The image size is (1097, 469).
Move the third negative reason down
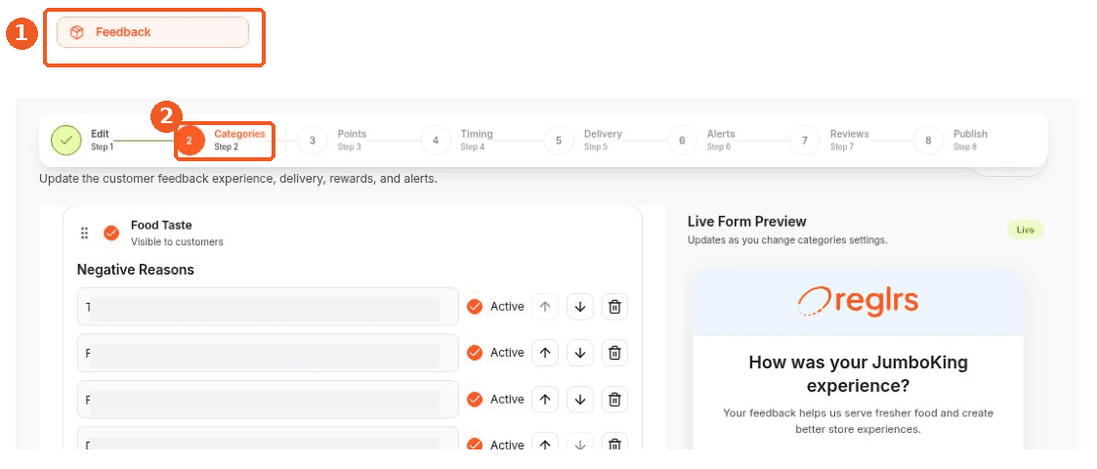[580, 399]
